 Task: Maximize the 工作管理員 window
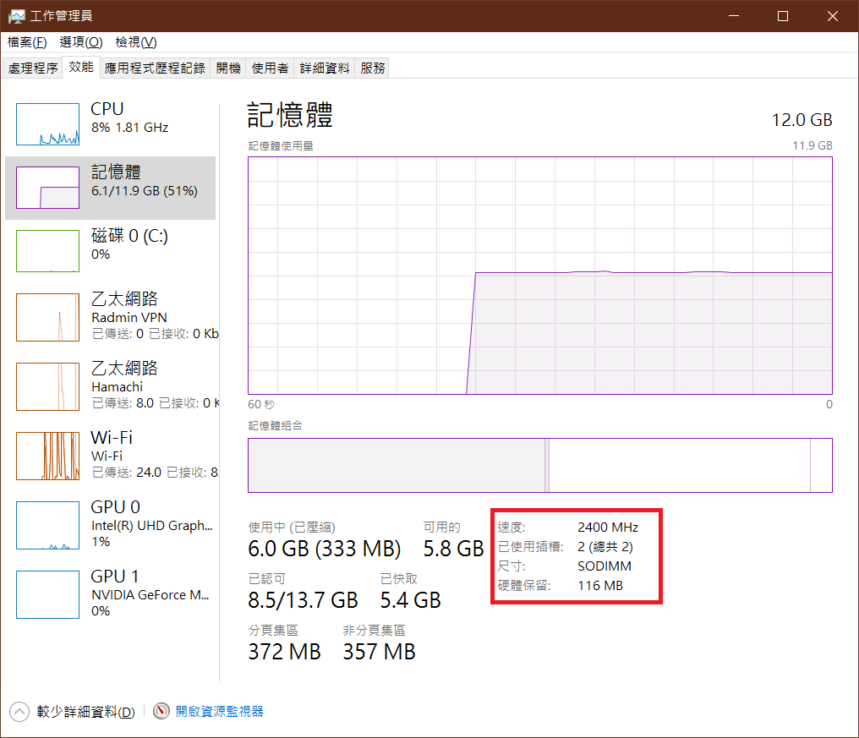click(x=783, y=16)
